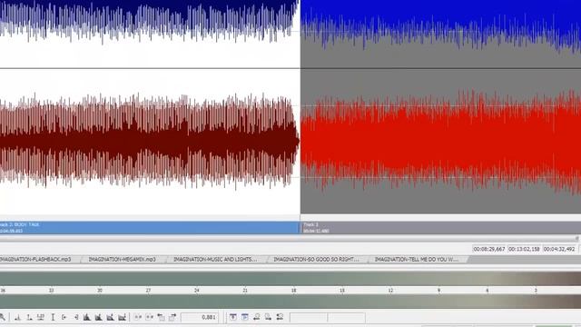Click the 18 mark on the meter scale
The width and height of the screenshot is (581, 327).
click(x=293, y=291)
